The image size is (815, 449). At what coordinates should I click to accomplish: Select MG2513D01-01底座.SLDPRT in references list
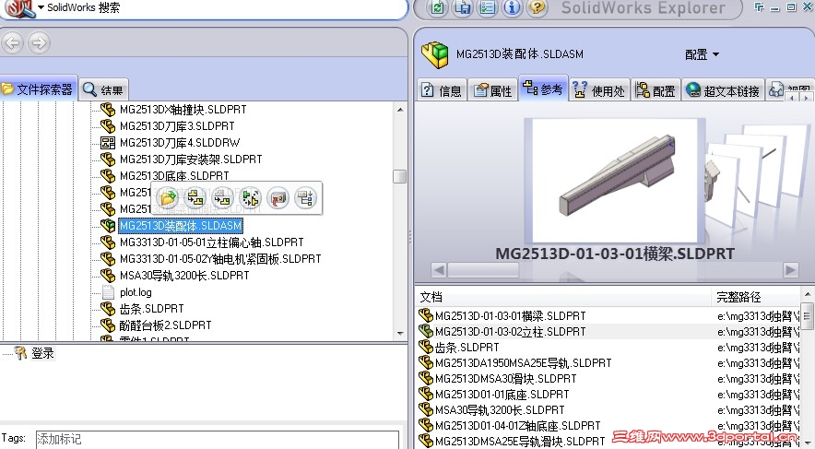tap(502, 394)
